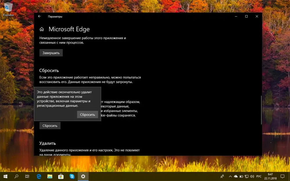Screen dimensions: 290x181
Task: Launch Microsoft Edge from the taskbar
Action: point(39,176)
